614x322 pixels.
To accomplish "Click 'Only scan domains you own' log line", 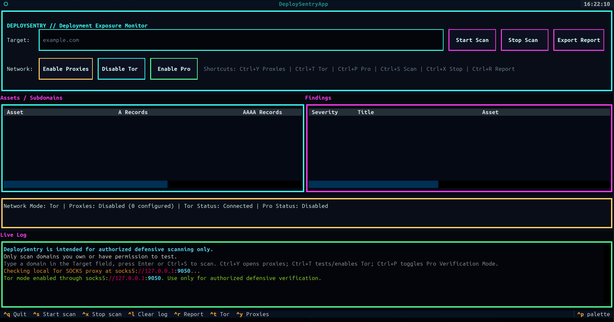I will pyautogui.click(x=90, y=256).
